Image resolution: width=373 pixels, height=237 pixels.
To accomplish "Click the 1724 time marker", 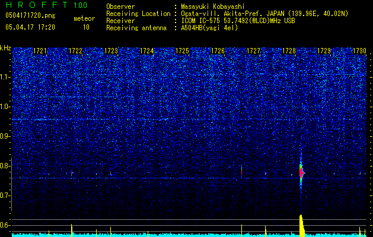I will click(x=146, y=51).
